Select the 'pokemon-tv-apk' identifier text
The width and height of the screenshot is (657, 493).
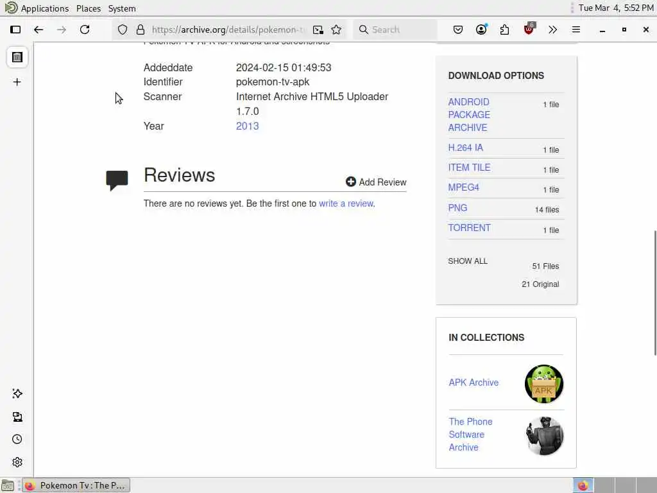pos(272,82)
